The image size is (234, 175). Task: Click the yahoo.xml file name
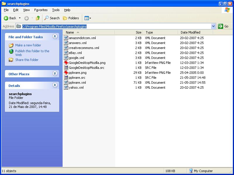76,87
